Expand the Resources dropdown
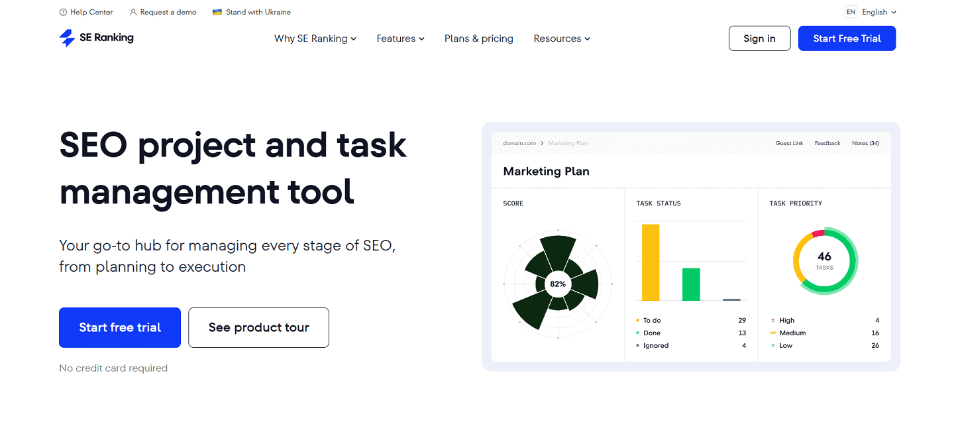 [x=561, y=38]
